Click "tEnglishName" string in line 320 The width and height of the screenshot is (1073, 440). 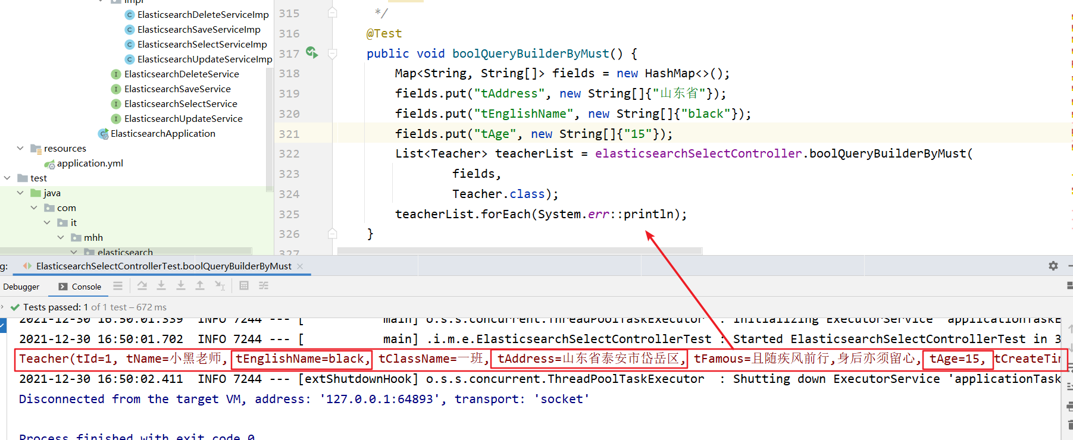click(523, 114)
